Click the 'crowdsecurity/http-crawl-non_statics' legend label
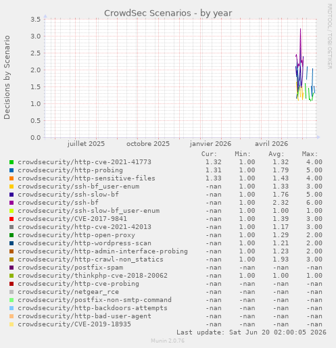The width and height of the screenshot is (336, 348). click(91, 259)
